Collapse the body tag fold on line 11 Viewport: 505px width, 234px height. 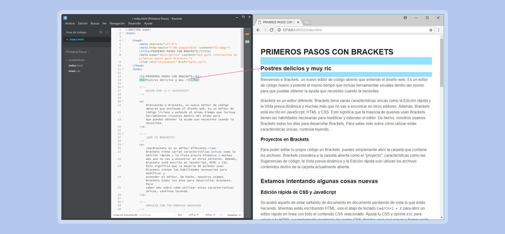point(123,69)
